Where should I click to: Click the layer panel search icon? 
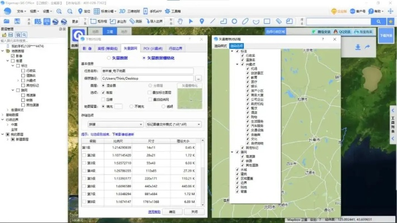point(24,35)
